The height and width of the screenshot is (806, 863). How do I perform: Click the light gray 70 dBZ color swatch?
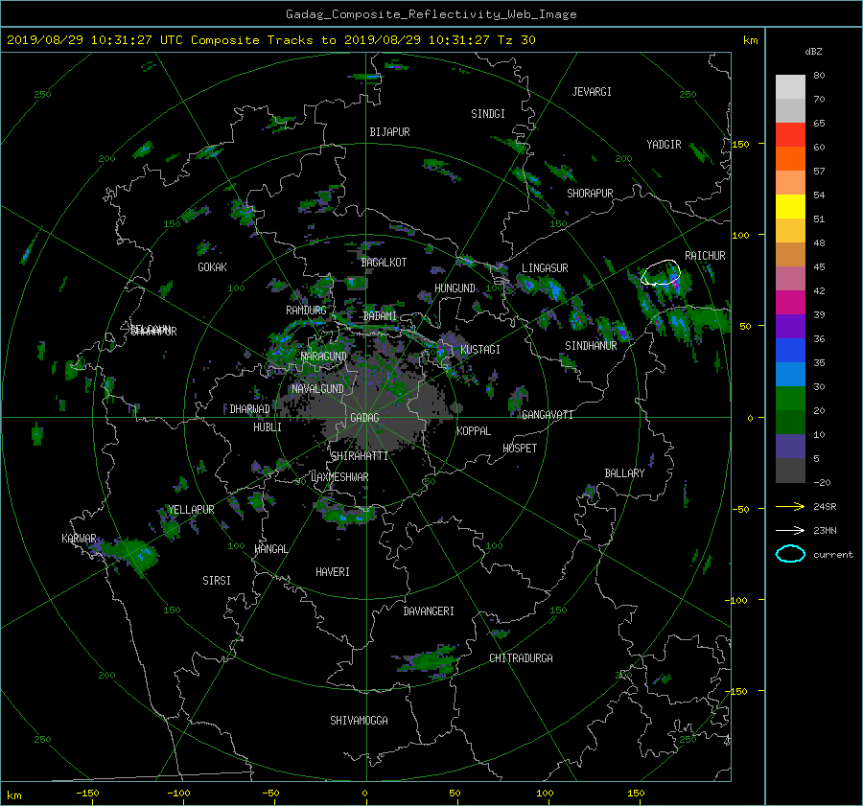(x=790, y=87)
